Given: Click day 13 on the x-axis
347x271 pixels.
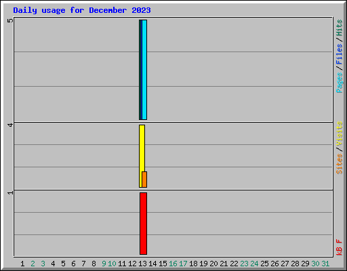Looking at the screenshot, I should click(142, 264).
